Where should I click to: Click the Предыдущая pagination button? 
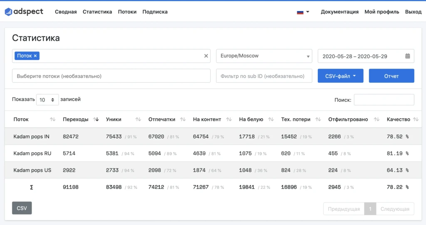[344, 209]
